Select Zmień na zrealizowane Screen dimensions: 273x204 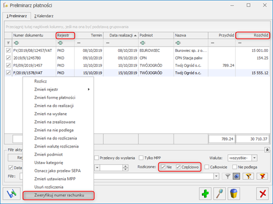tap(58, 122)
